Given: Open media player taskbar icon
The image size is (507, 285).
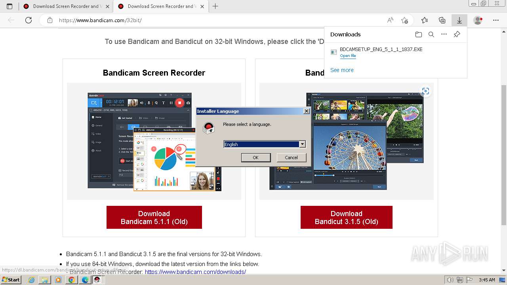Looking at the screenshot, I should 58,280.
